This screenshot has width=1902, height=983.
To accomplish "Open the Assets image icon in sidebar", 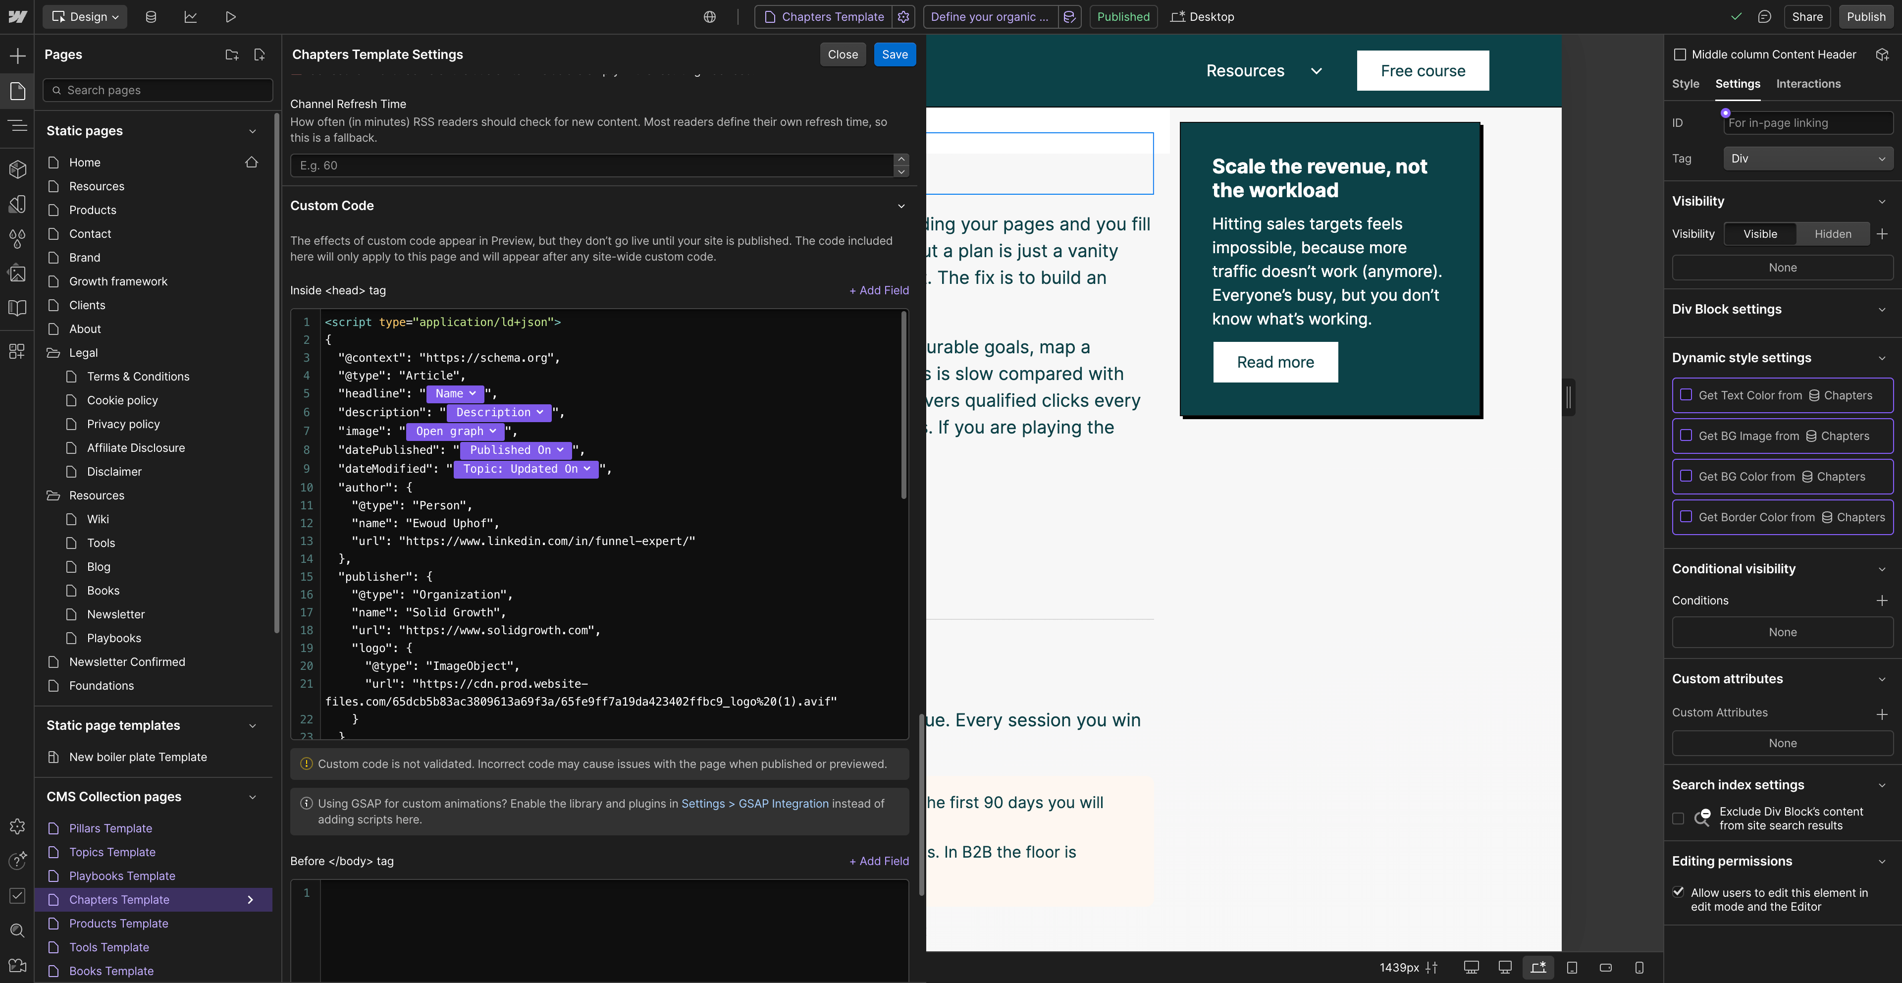I will coord(17,273).
